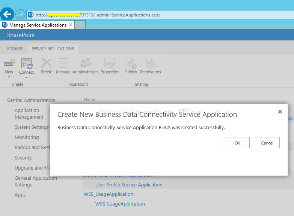Click the dialog title Create New Business Data Connectivity

click(147, 115)
